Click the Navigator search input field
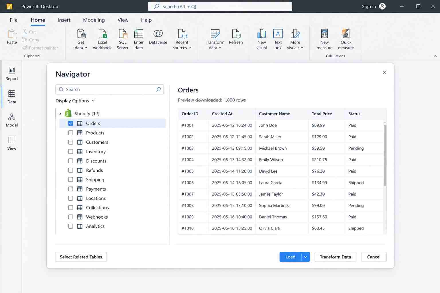440x293 pixels. tap(109, 89)
